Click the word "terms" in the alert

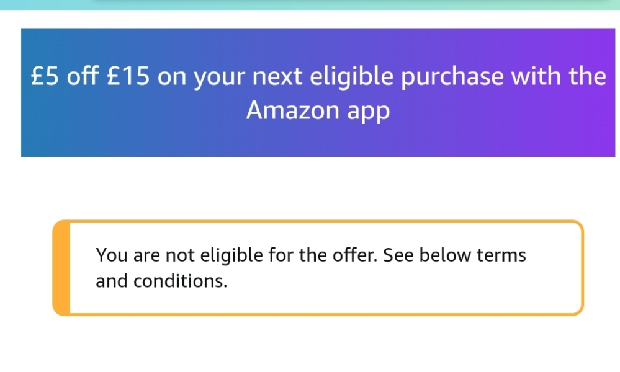click(501, 255)
